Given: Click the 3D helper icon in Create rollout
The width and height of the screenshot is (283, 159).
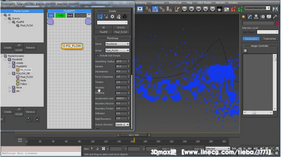Looking at the screenshot, I should tap(106, 17).
